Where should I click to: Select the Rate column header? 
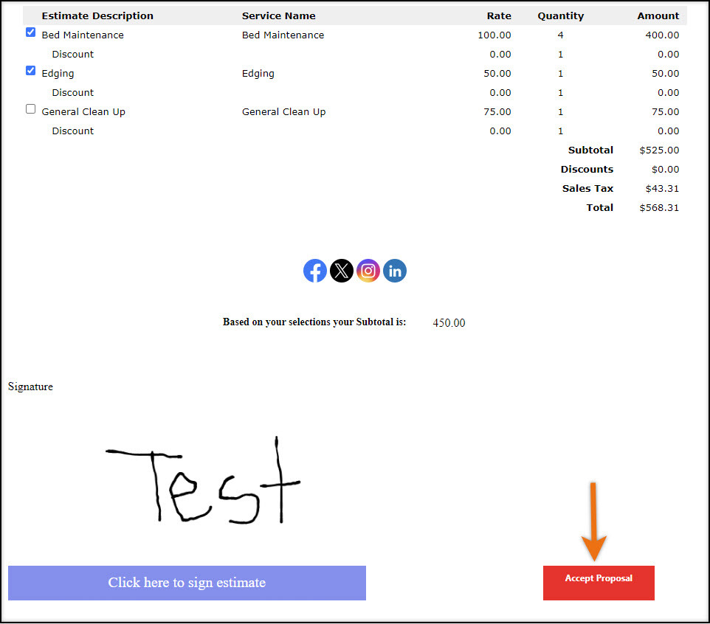(499, 15)
